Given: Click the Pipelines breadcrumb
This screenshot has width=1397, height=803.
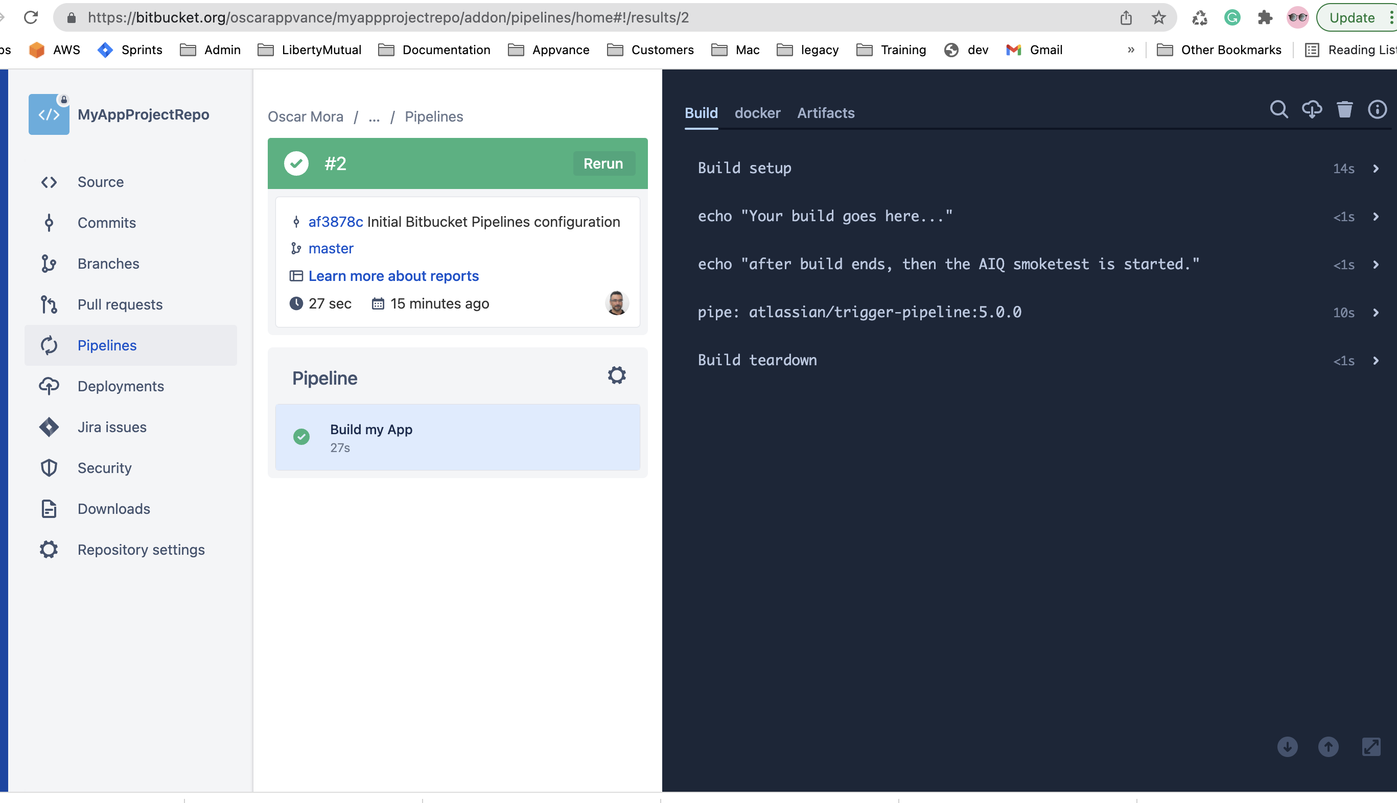Looking at the screenshot, I should (x=434, y=117).
